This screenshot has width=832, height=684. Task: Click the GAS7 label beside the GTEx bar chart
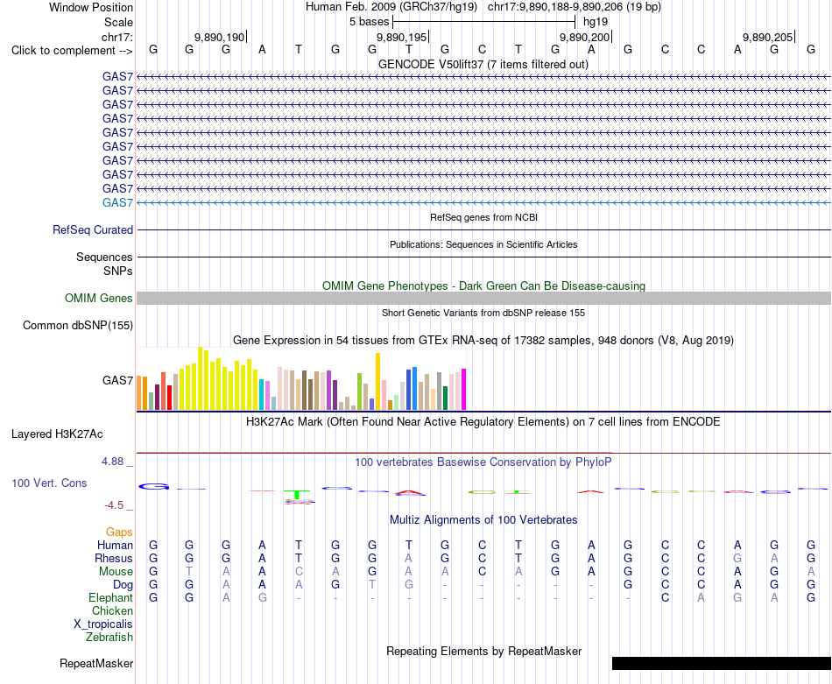(118, 380)
